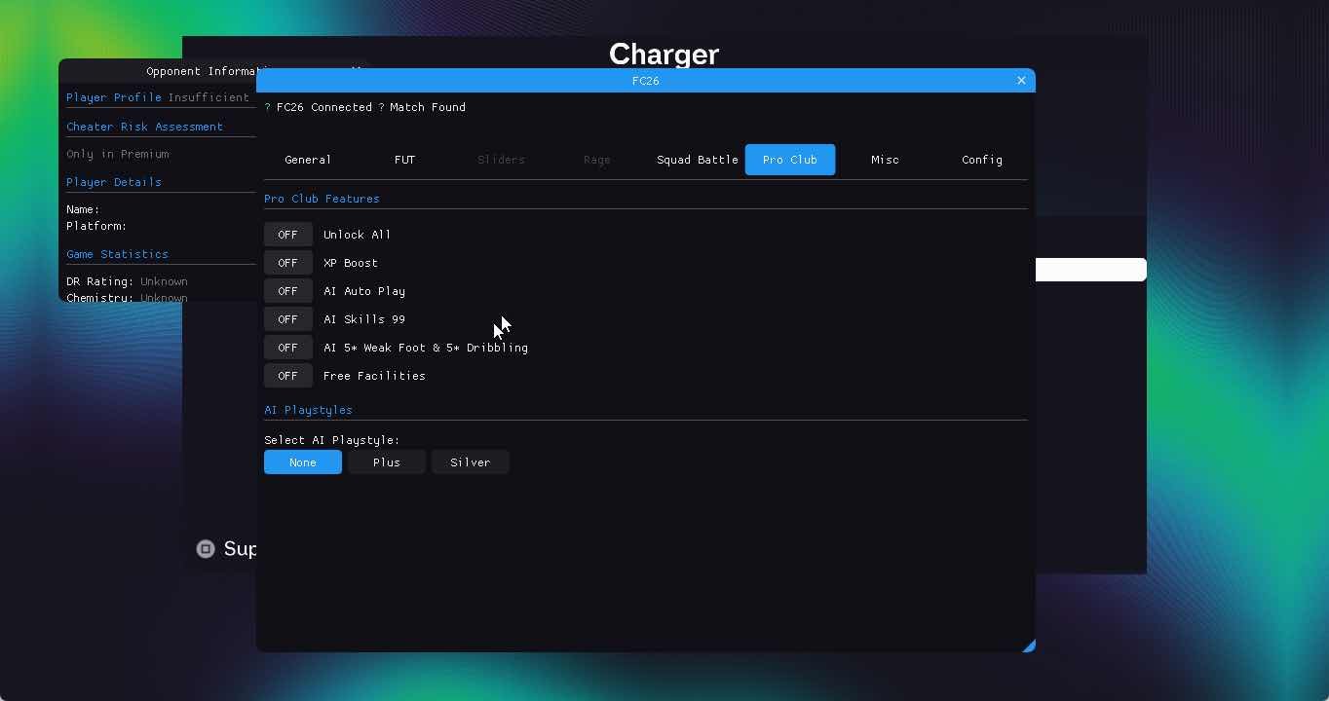Select the None AI playstyle
Screen dimensions: 1329x701
point(303,462)
